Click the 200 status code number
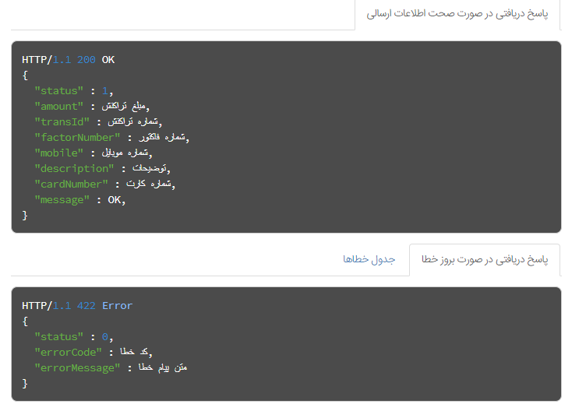The height and width of the screenshot is (411, 586). point(86,60)
